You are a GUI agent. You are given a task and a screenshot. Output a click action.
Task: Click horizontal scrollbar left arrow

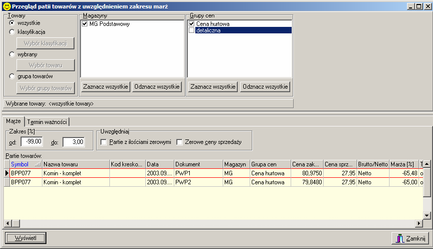(8, 224)
